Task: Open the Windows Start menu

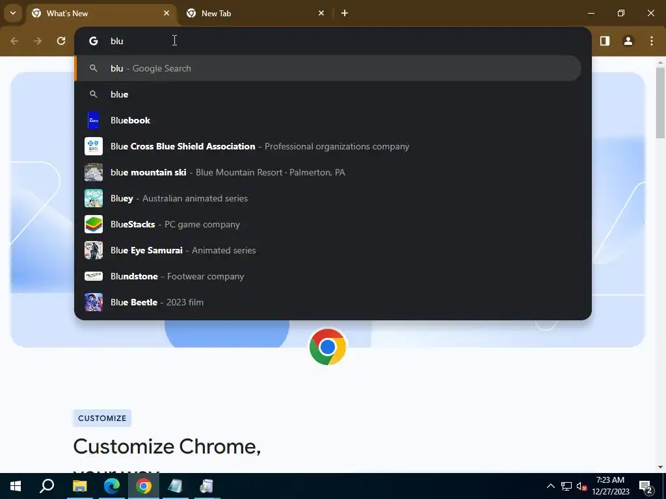Action: coord(16,486)
